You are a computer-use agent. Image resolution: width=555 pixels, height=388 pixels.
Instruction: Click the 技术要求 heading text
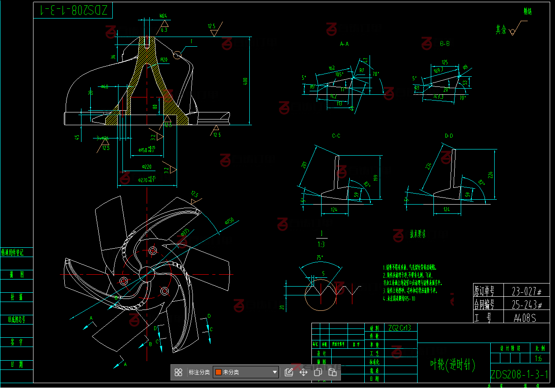[418, 234]
